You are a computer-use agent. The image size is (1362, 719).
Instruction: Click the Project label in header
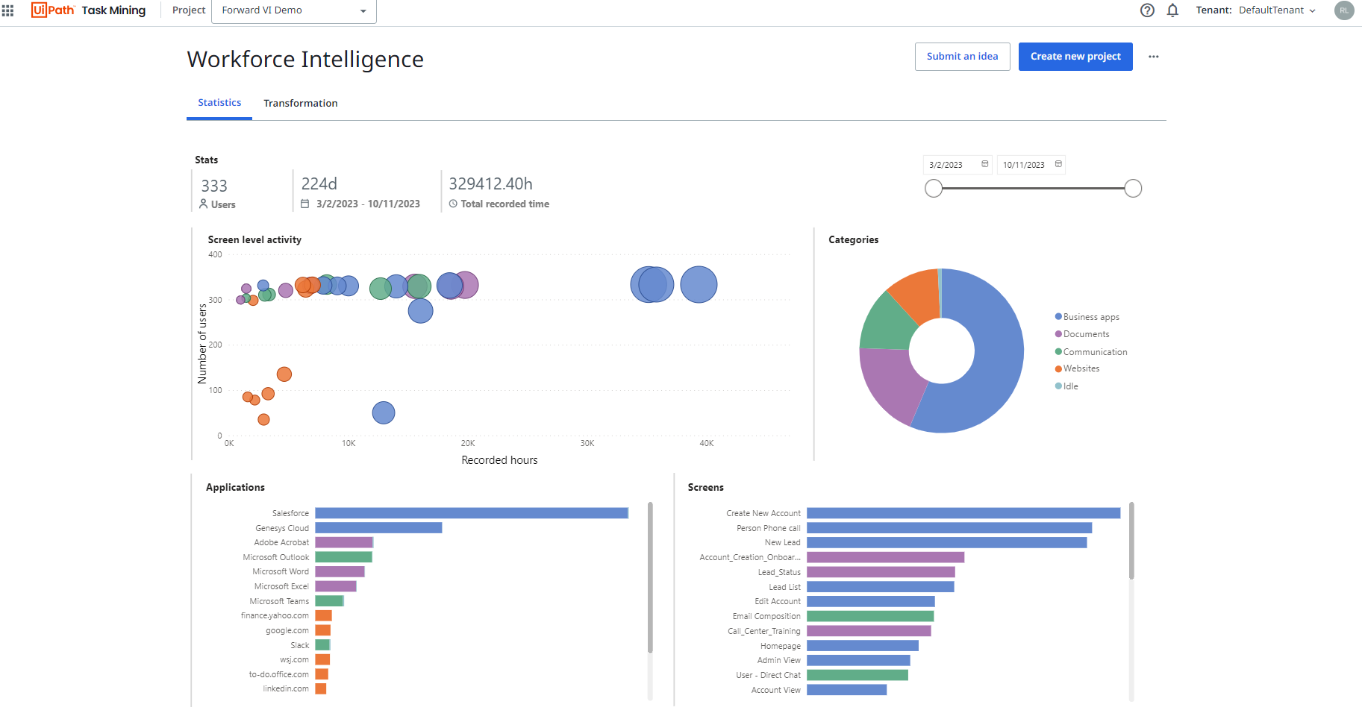pyautogui.click(x=189, y=10)
